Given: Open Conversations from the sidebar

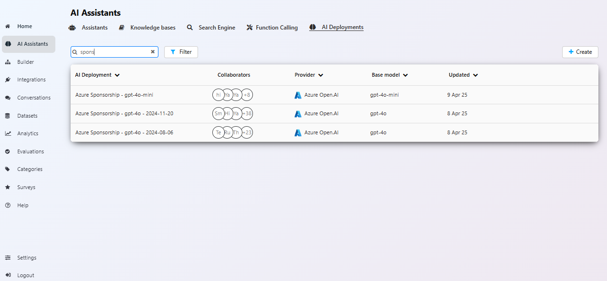Looking at the screenshot, I should click(34, 98).
